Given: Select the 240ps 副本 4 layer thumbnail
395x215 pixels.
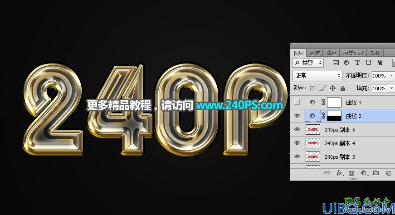Looking at the screenshot, I should [312, 143].
